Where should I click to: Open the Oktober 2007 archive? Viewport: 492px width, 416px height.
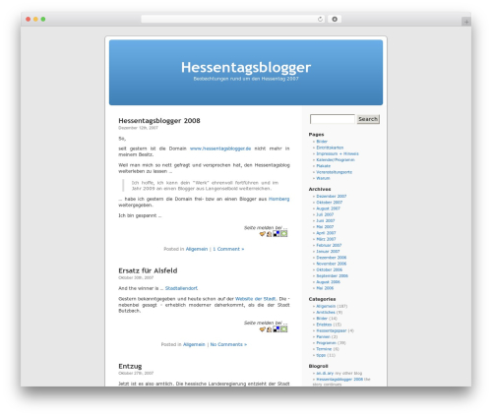point(329,203)
